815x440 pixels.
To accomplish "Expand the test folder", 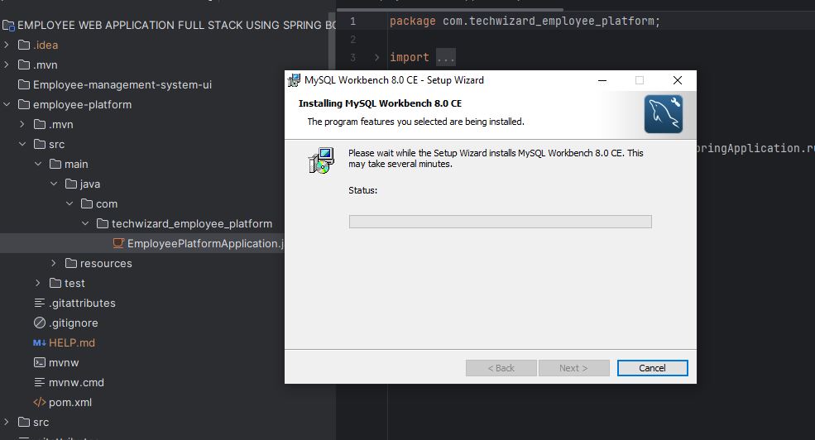I will (x=38, y=283).
